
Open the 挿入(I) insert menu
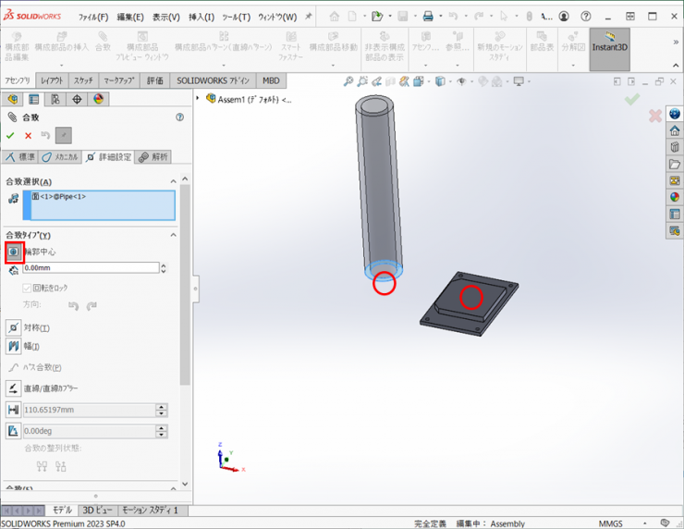(201, 17)
